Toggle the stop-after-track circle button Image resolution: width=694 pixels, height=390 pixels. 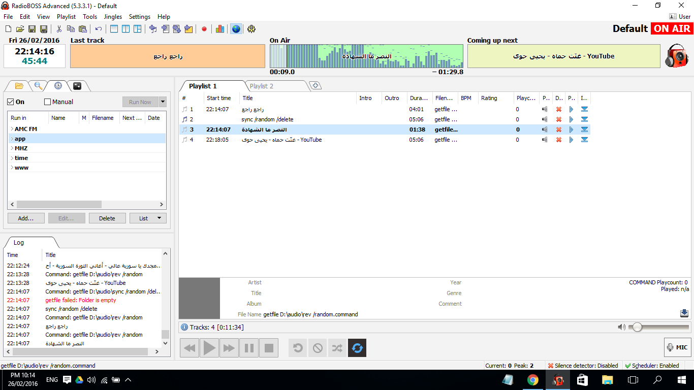point(318,348)
